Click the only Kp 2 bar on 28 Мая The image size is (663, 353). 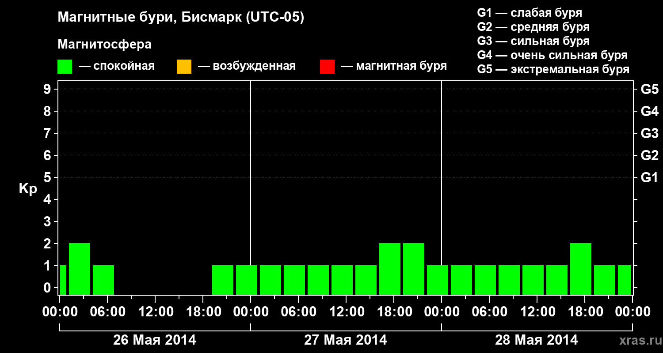pyautogui.click(x=581, y=269)
